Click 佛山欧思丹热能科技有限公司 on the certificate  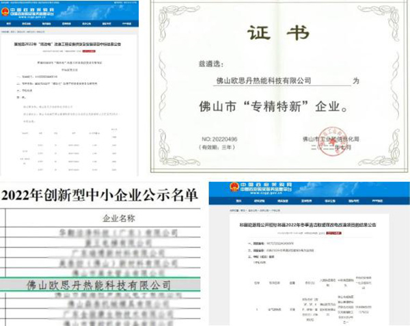pos(264,81)
